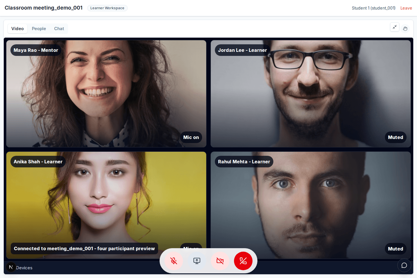Click the Connected to meeting_demo_001 status message

click(x=84, y=248)
